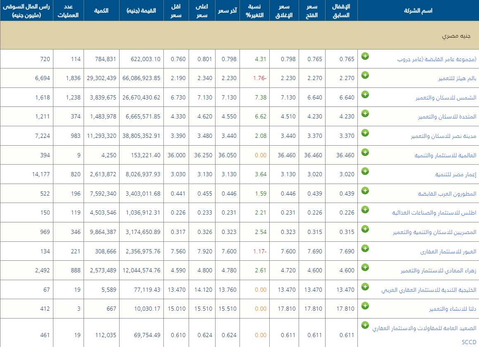479x347 pixels.
Task: Select market cap 14,177 for إعمار مصر
Action: (41, 174)
